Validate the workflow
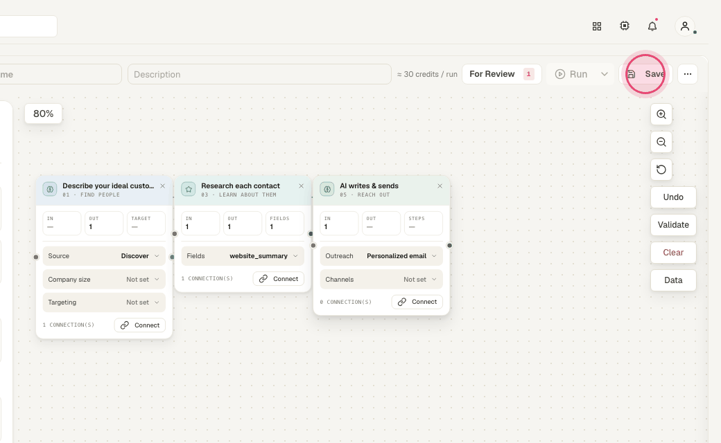 [x=673, y=225]
